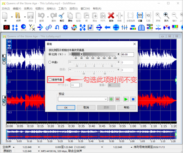183x153 pixels.
Task: Open the 控制(U) menu
Action: pyautogui.click(x=51, y=9)
